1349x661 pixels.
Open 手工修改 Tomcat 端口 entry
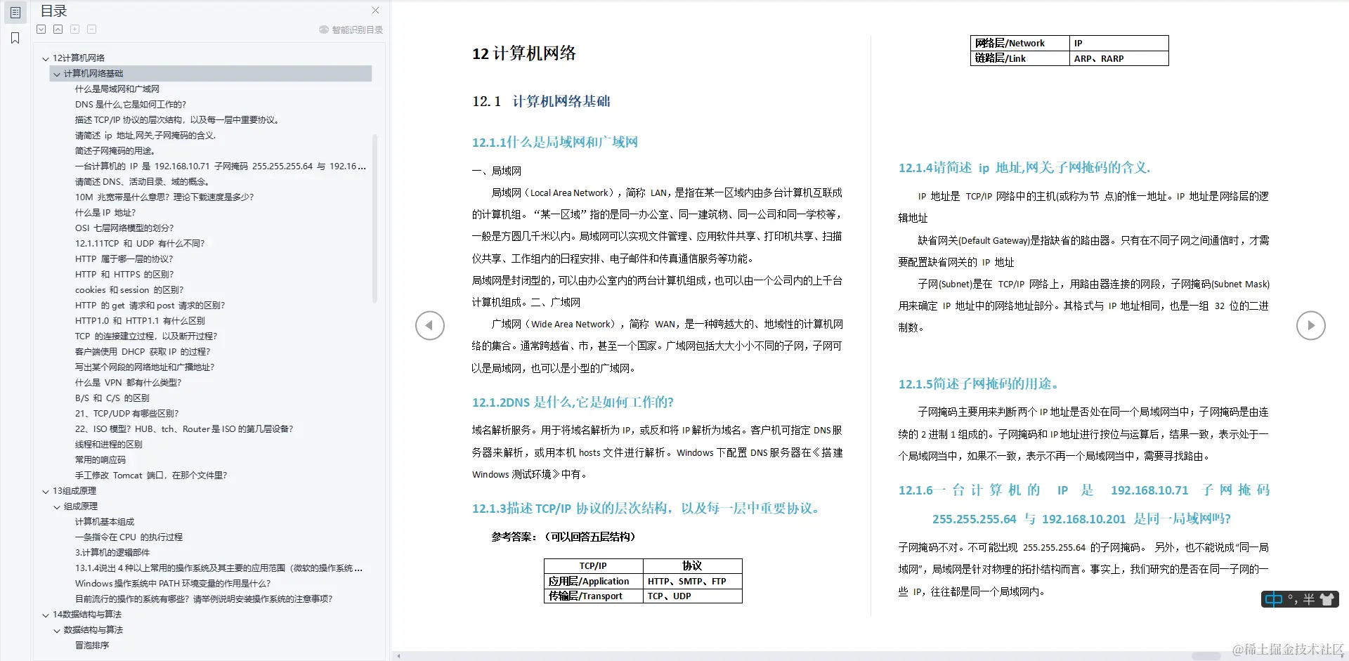point(151,476)
